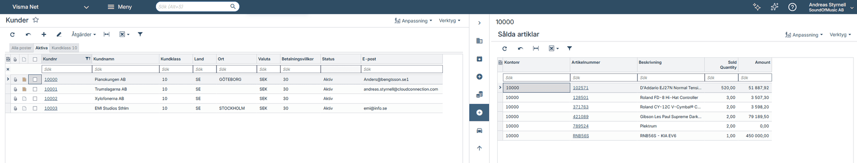The image size is (857, 163).
Task: Switch to the Aktiva tab
Action: [42, 48]
